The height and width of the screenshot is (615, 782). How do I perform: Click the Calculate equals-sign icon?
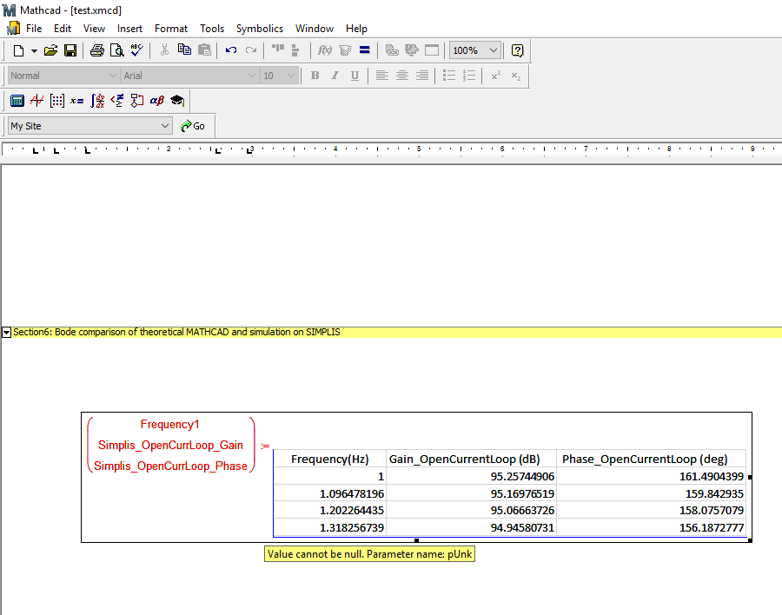(x=365, y=50)
